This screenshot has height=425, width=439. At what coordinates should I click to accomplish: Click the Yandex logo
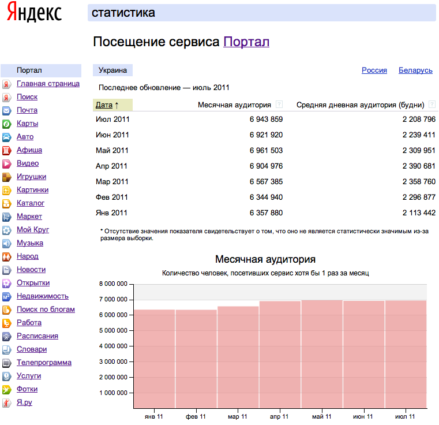pyautogui.click(x=34, y=13)
